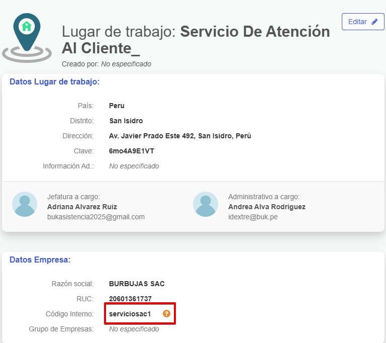Click Adriana Alvarez Ruiz's avatar icon
The width and height of the screenshot is (386, 343).
click(25, 204)
